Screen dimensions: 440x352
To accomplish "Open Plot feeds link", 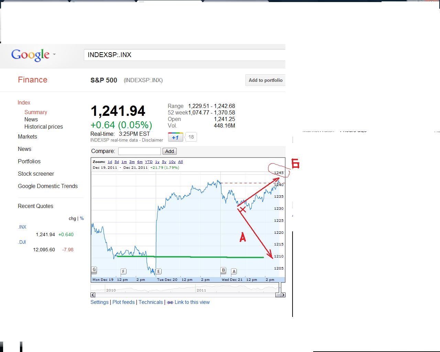I will 123,302.
